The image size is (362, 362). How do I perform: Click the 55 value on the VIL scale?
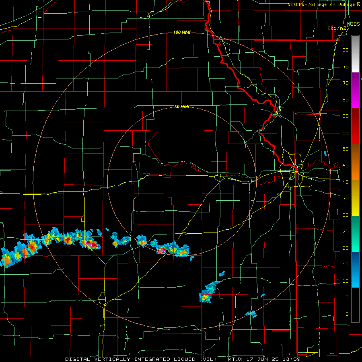click(346, 133)
